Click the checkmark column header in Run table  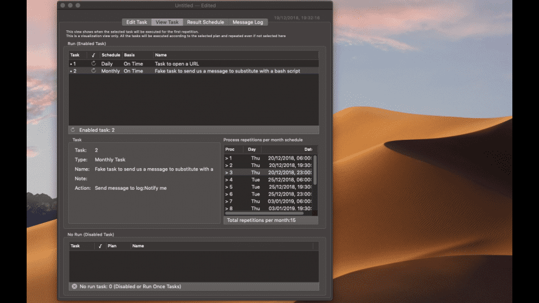(93, 55)
